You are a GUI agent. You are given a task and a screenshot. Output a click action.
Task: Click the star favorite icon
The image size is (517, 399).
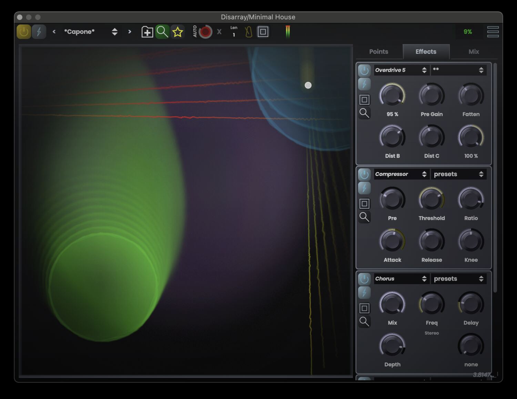(x=178, y=32)
